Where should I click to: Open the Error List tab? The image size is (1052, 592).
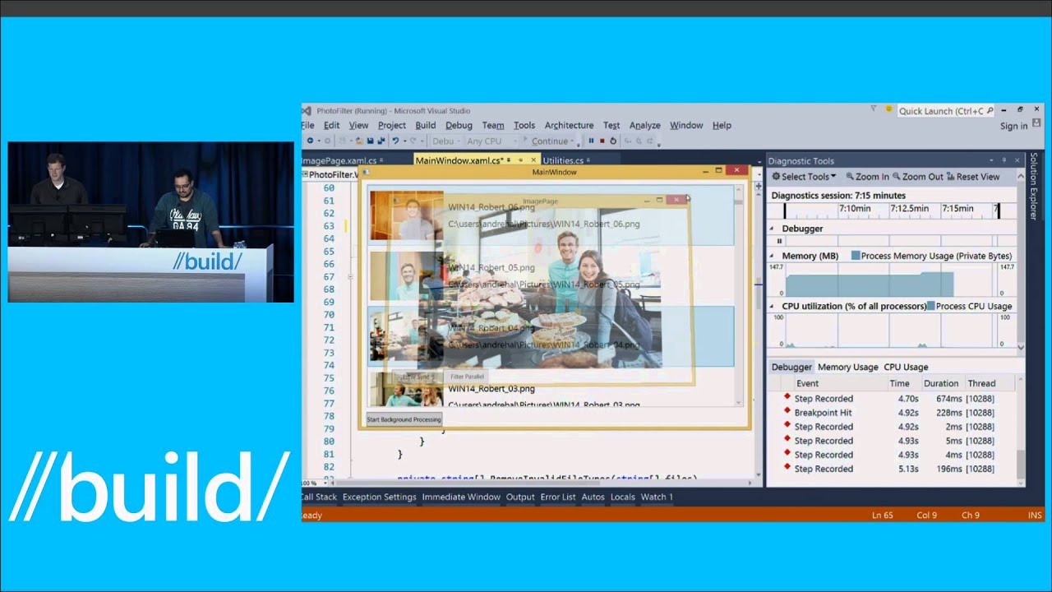pos(558,497)
